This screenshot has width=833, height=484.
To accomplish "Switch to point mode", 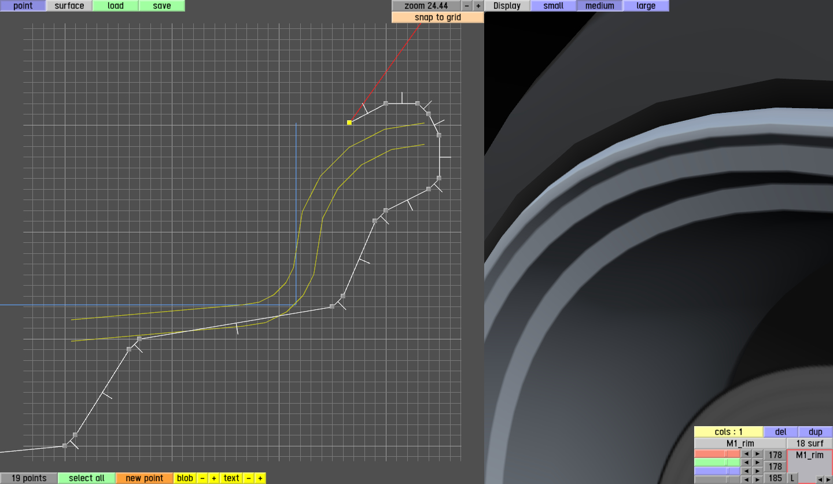I will 23,6.
